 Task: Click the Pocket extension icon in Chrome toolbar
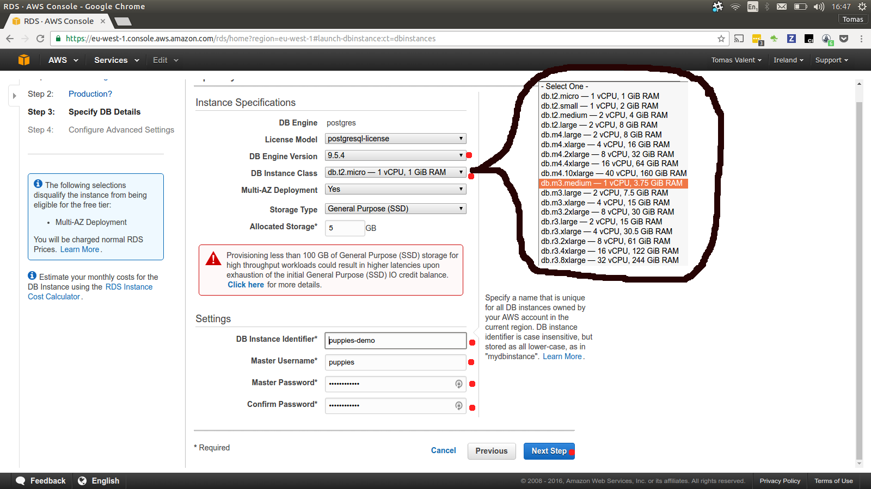[x=844, y=39]
